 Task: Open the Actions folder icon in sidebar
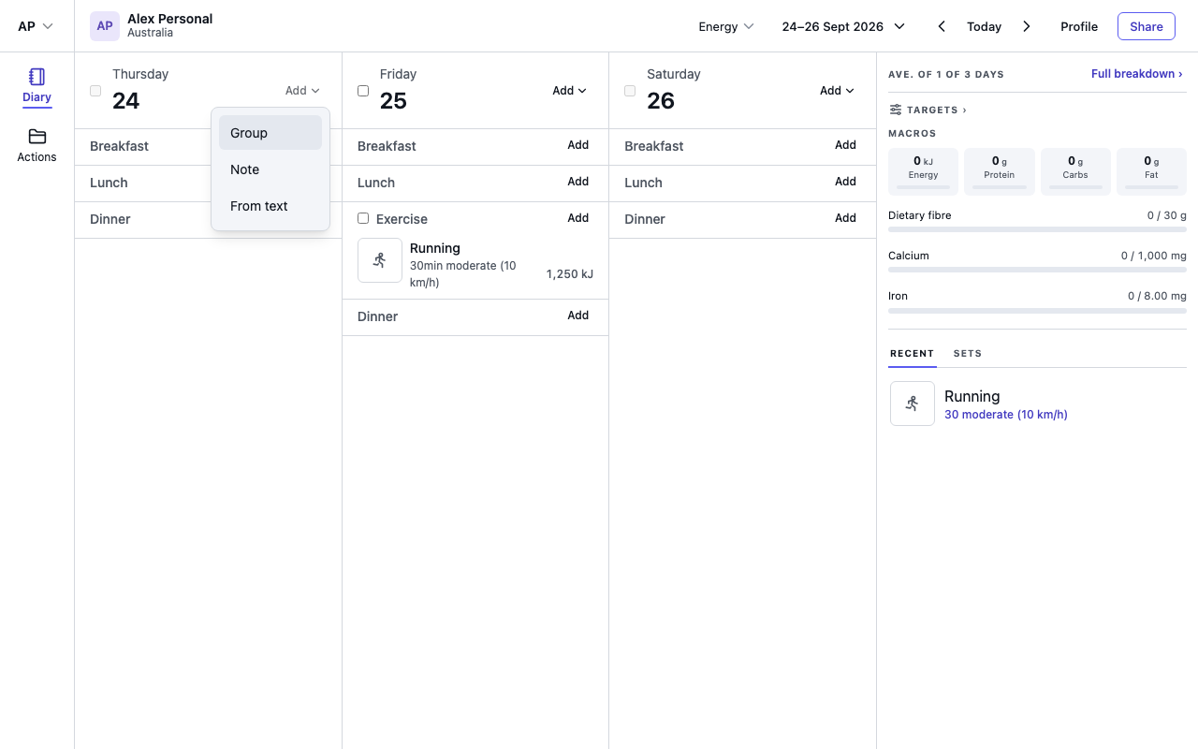[x=37, y=137]
